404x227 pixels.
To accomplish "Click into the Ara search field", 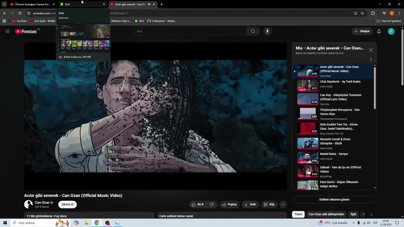I will click(190, 31).
